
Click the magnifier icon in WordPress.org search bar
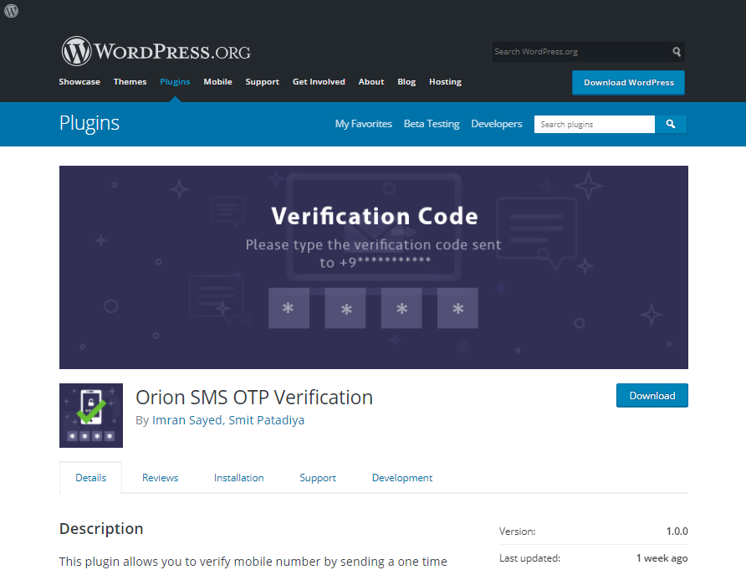point(676,51)
